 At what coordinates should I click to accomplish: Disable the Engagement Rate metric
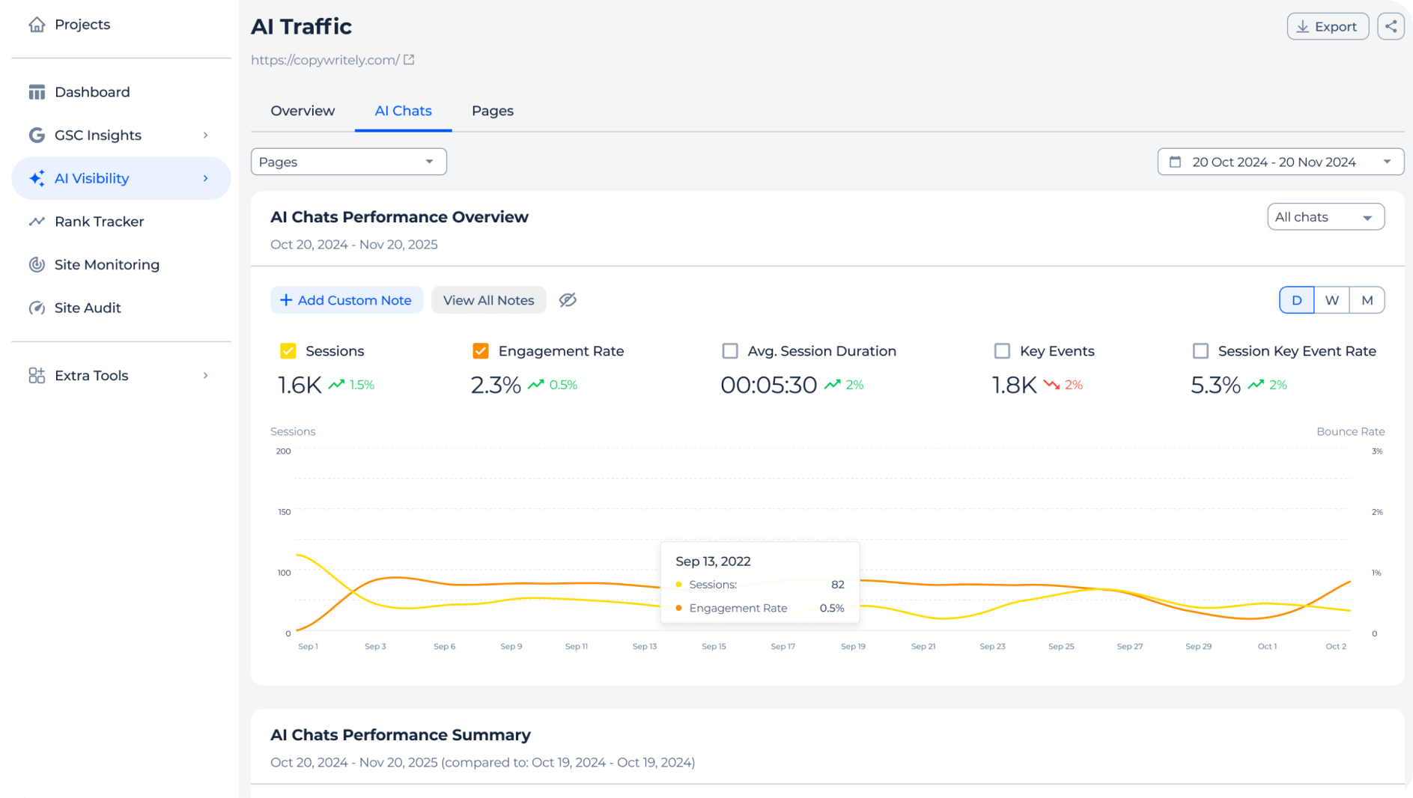(x=481, y=350)
